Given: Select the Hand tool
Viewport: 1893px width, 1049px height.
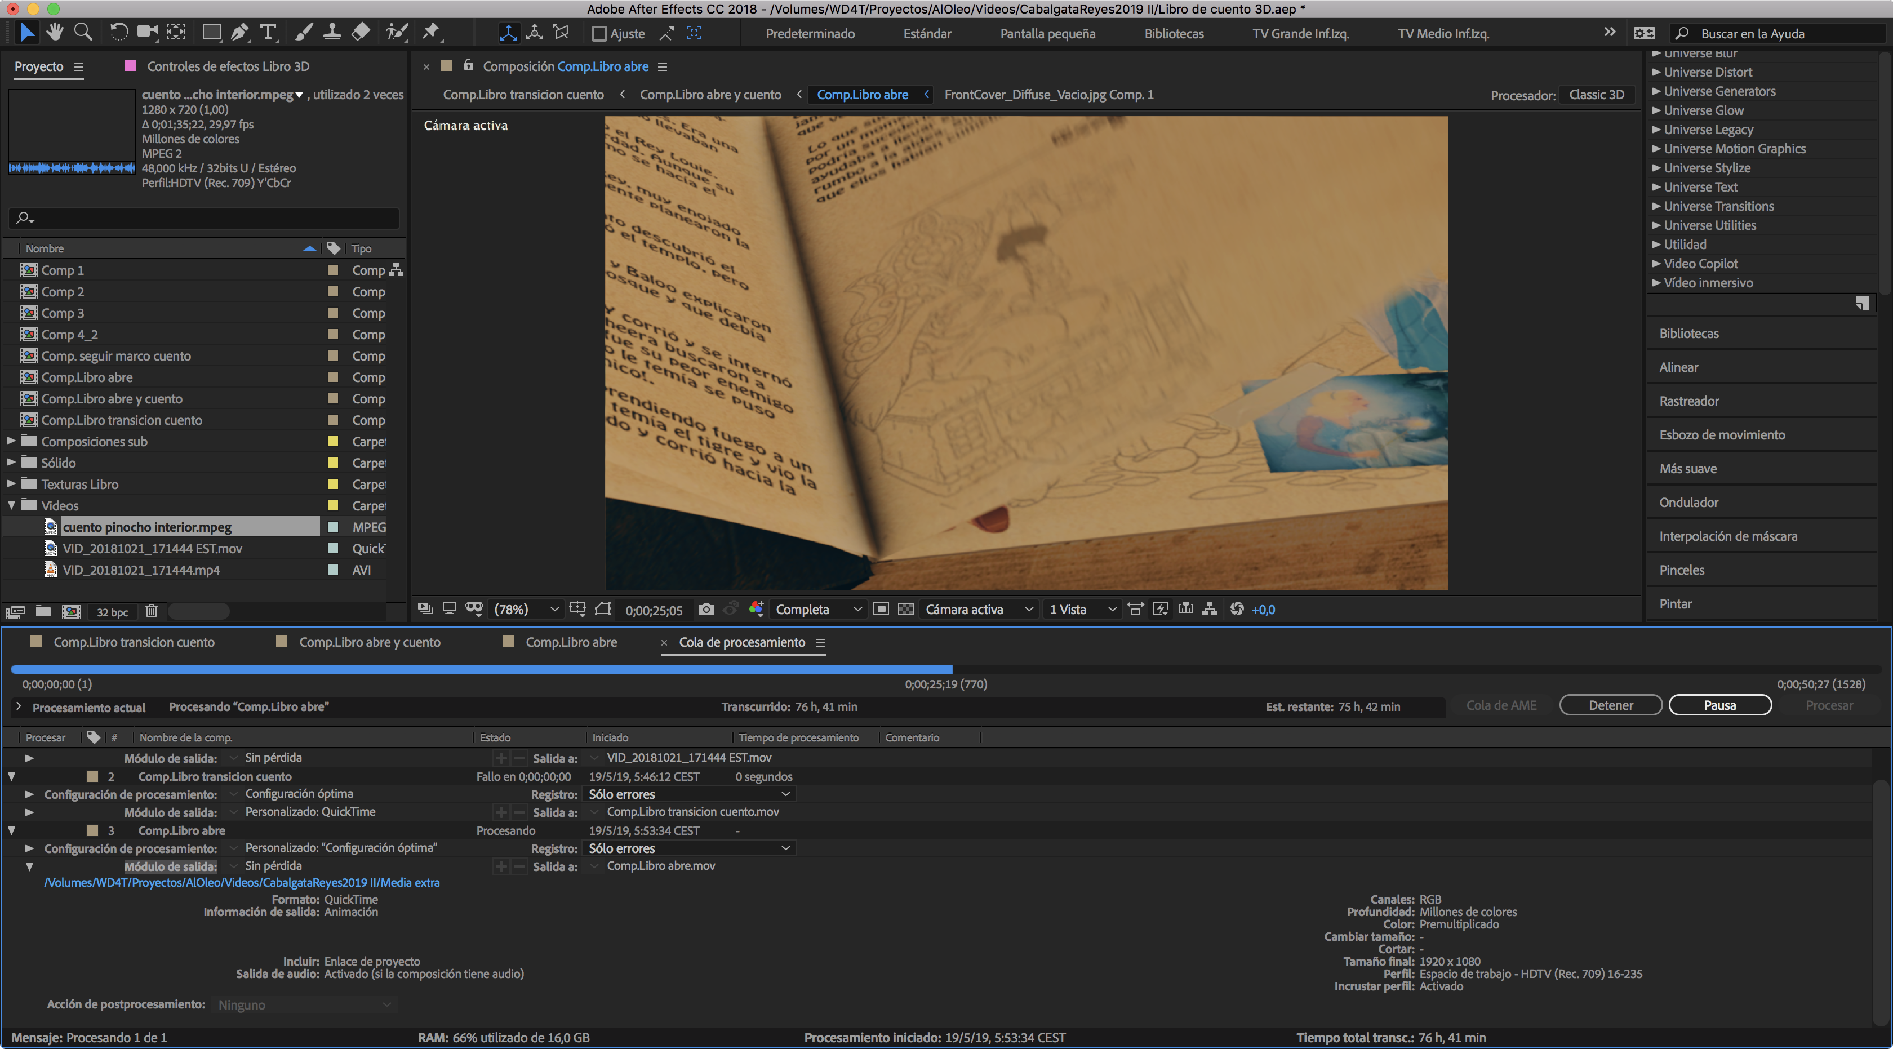Looking at the screenshot, I should (x=55, y=32).
